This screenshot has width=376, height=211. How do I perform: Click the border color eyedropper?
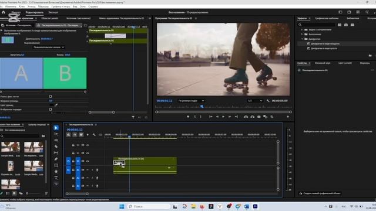click(56, 105)
